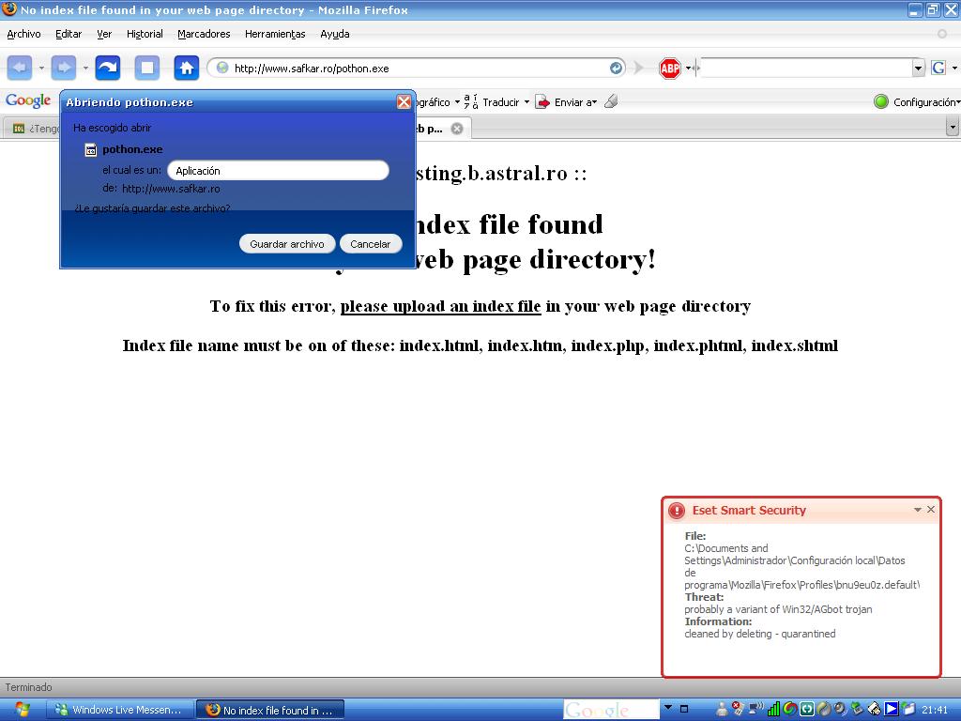The width and height of the screenshot is (961, 721).
Task: Click the highlighter pen toolbar icon
Action: 610,101
